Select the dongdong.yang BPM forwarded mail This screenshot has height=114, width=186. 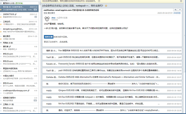[19, 30]
